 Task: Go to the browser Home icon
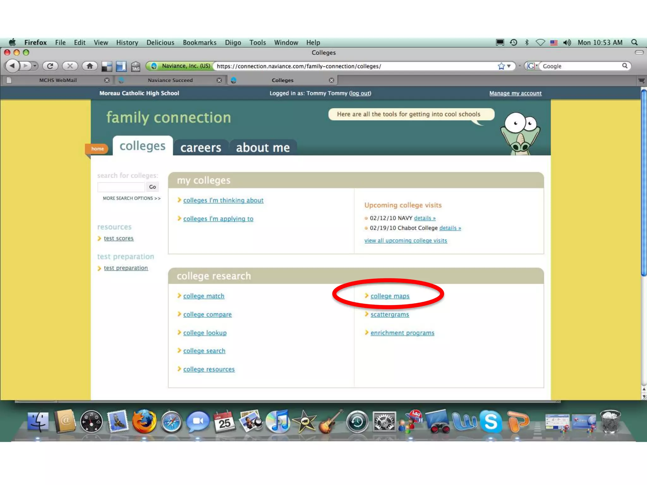coord(90,66)
